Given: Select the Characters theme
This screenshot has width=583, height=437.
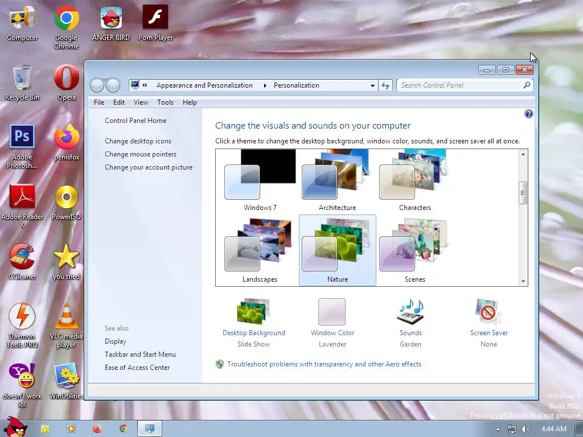Looking at the screenshot, I should (x=414, y=180).
